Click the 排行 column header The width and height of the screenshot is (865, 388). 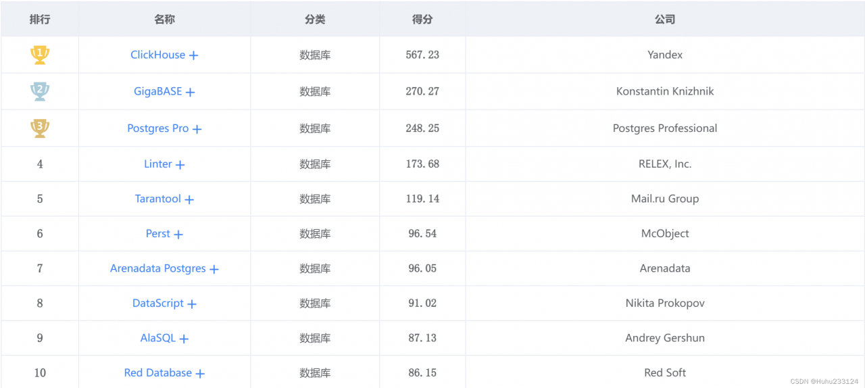(40, 20)
